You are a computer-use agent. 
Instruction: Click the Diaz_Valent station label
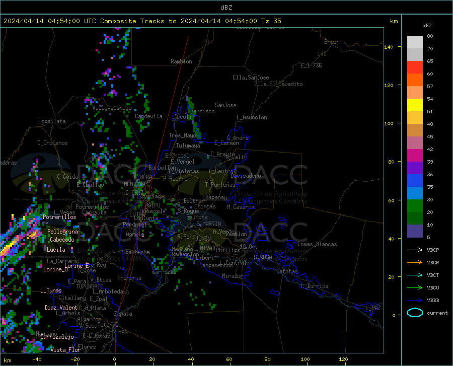coord(61,308)
